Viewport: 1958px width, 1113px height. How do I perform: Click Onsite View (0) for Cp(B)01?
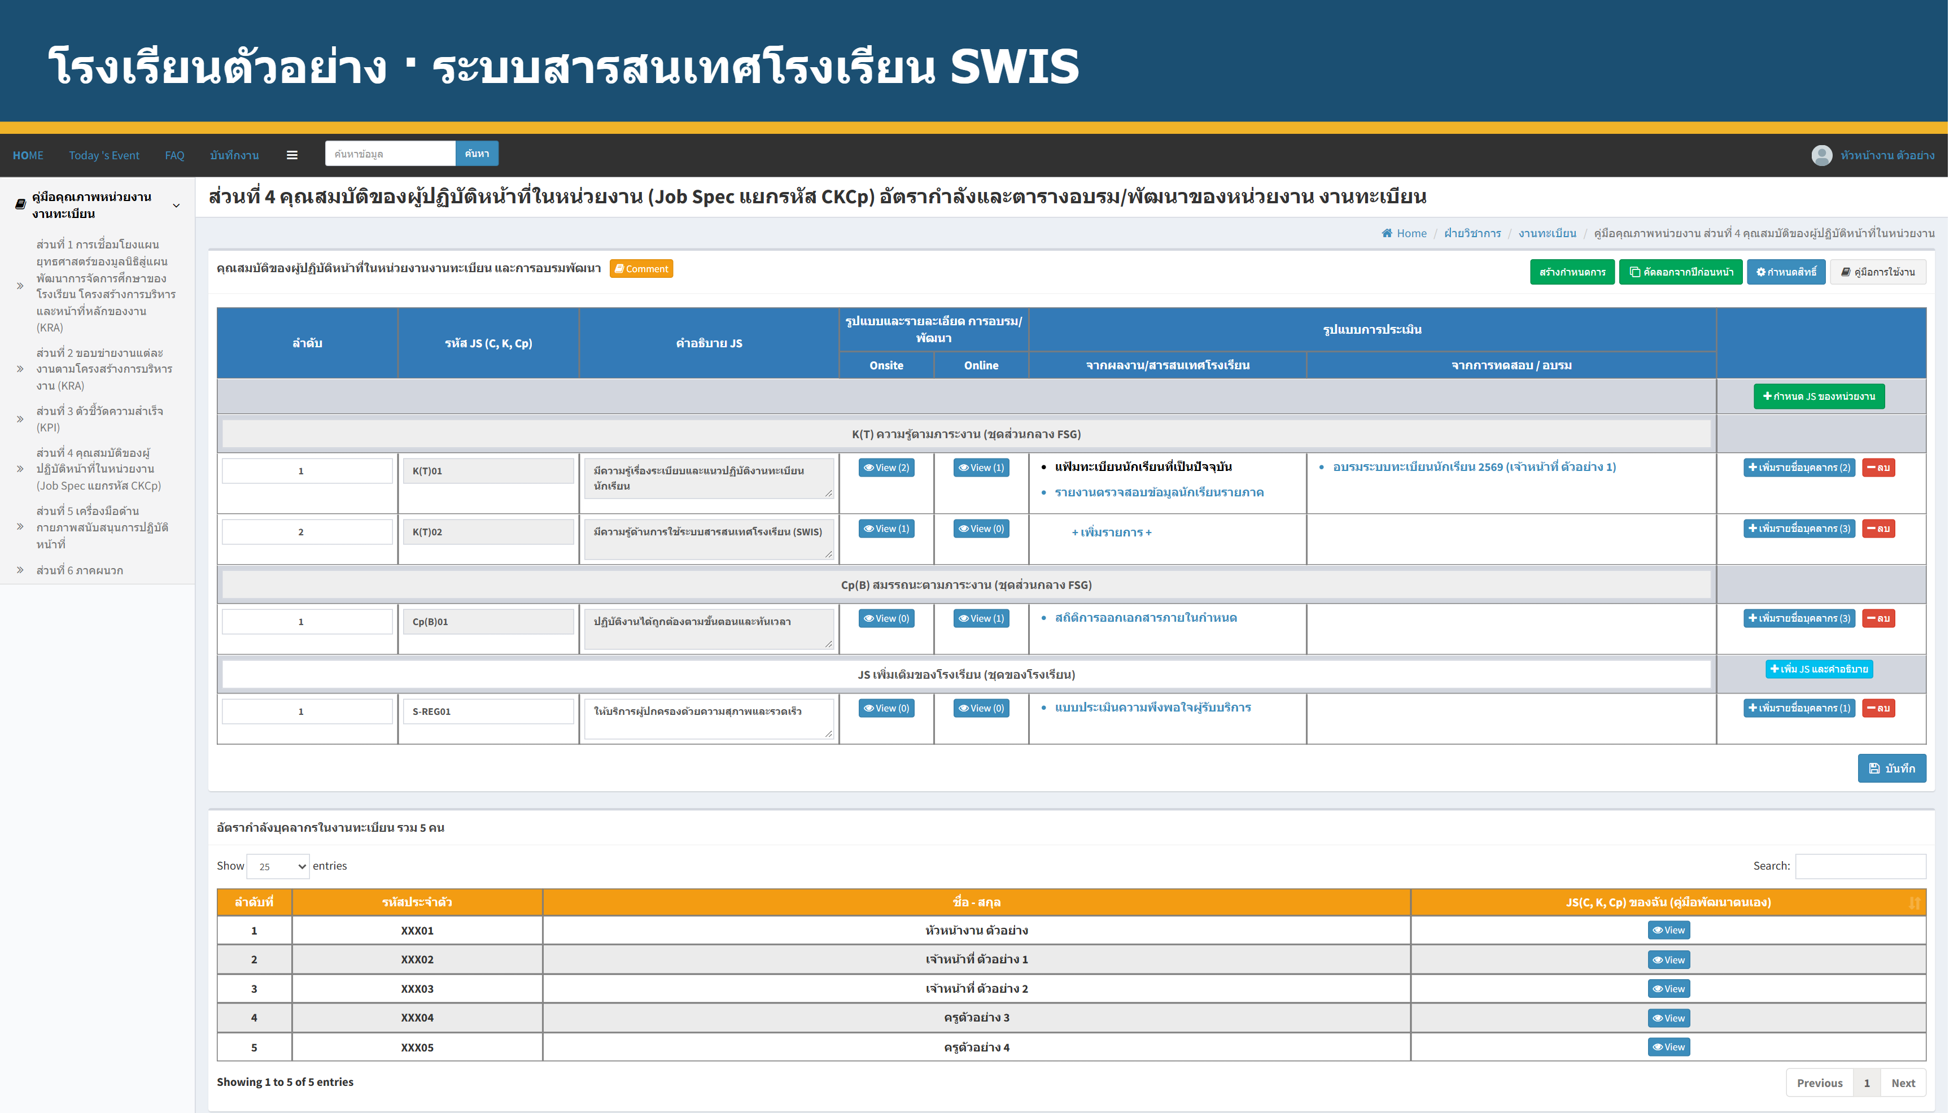[886, 618]
